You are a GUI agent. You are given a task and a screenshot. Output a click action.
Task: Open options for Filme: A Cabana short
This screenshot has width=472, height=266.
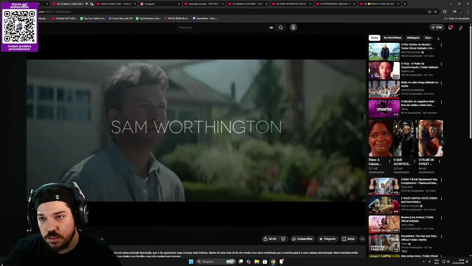pos(389,161)
